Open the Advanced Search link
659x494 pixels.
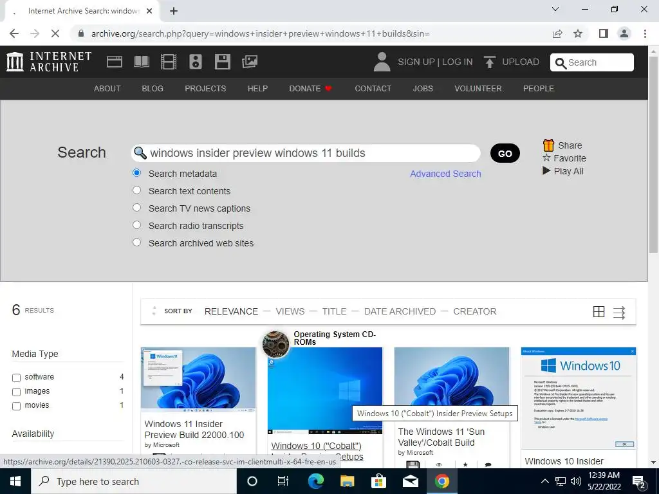click(445, 174)
